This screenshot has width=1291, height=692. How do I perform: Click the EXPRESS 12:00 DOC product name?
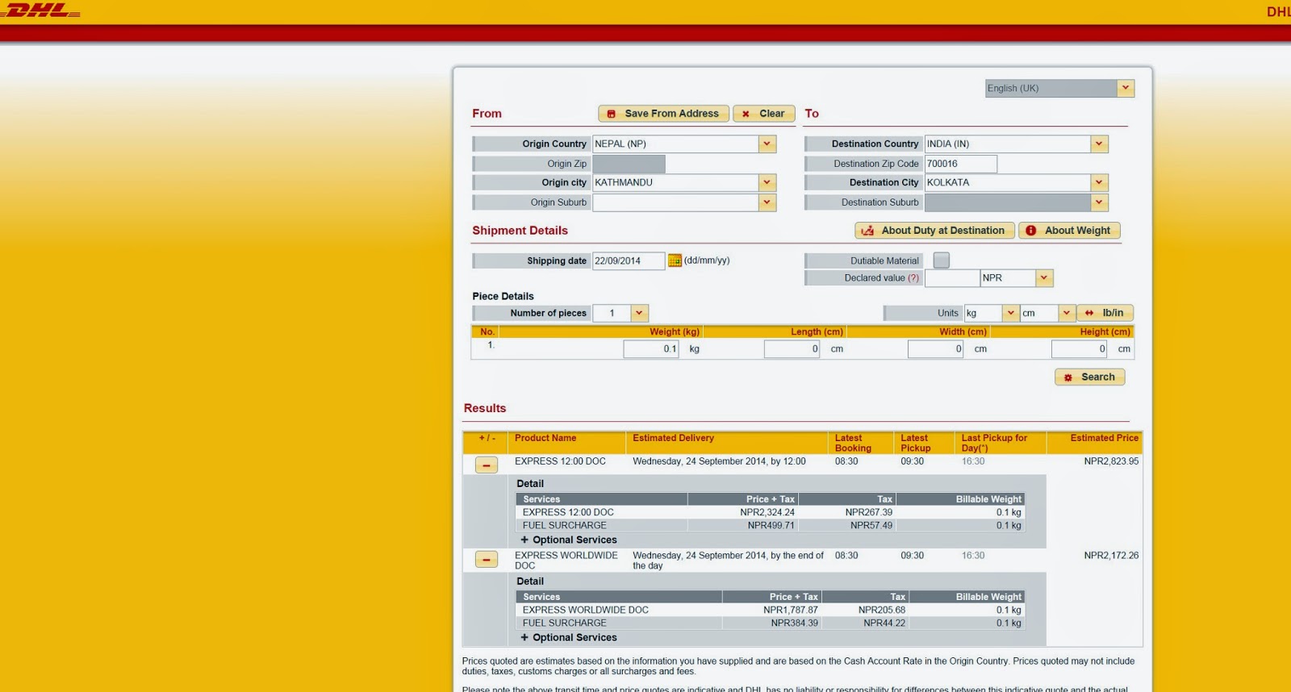560,461
